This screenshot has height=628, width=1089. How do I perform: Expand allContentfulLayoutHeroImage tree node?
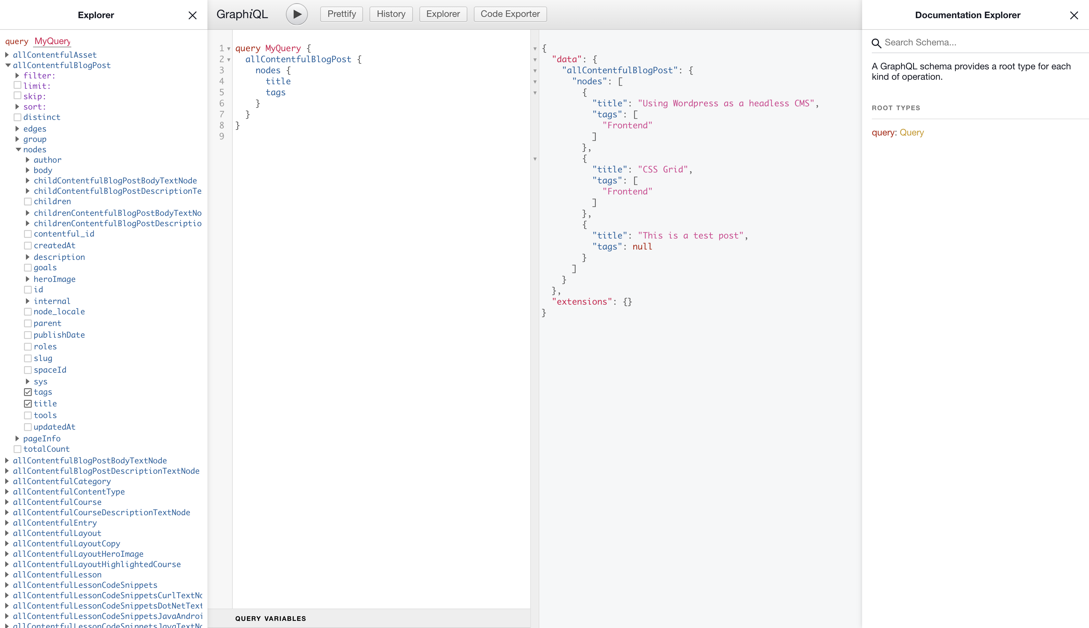click(7, 554)
